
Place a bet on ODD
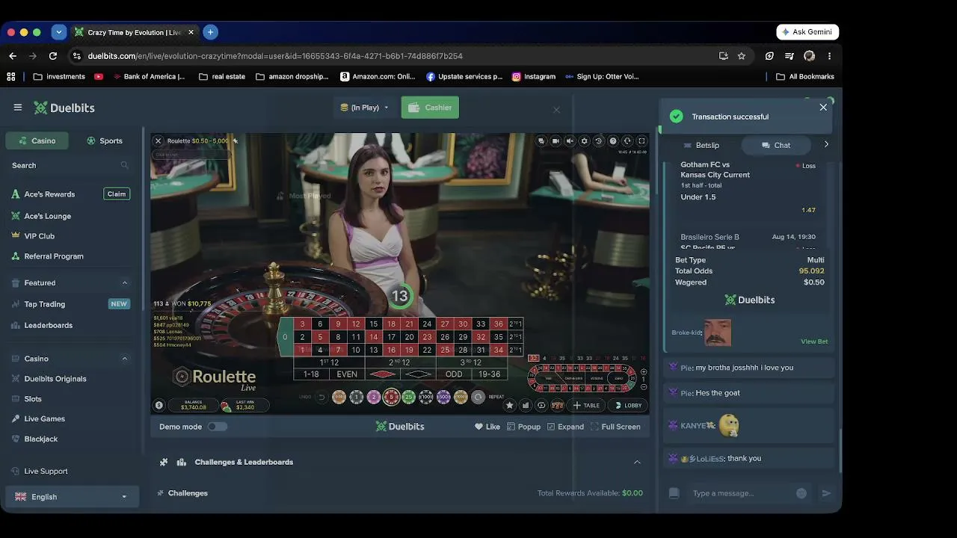454,374
